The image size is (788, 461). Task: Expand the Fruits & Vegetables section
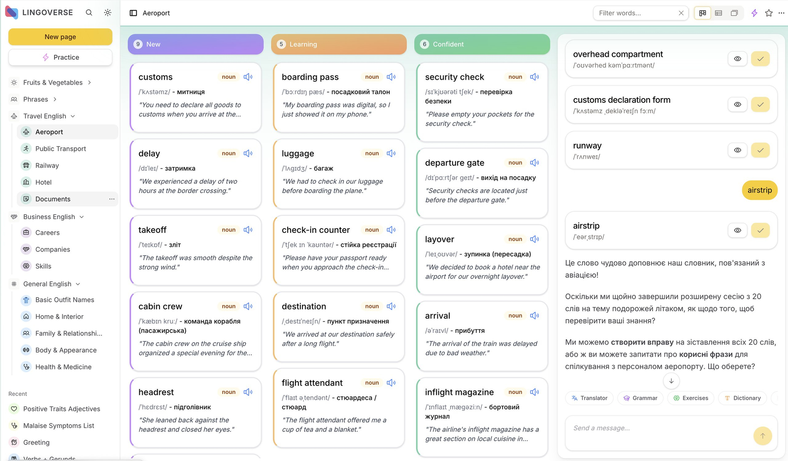coord(89,83)
